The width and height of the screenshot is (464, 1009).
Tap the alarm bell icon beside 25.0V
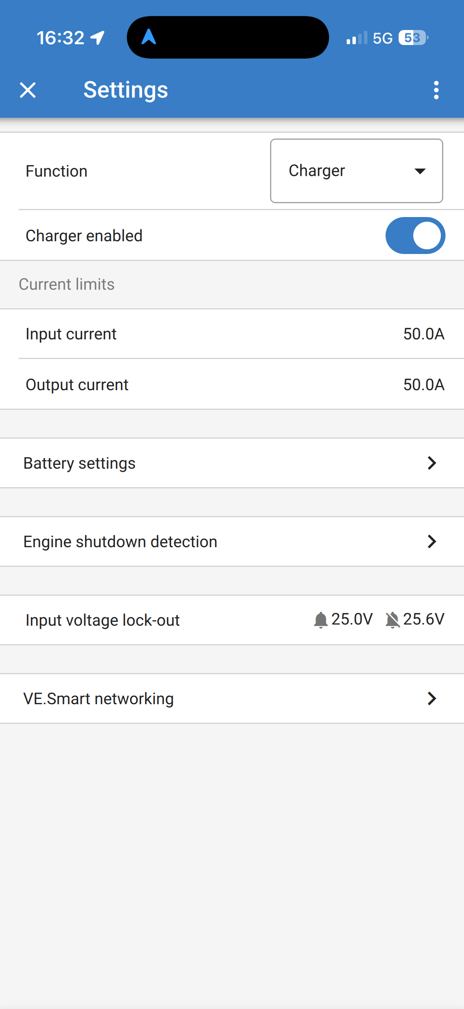pyautogui.click(x=321, y=620)
